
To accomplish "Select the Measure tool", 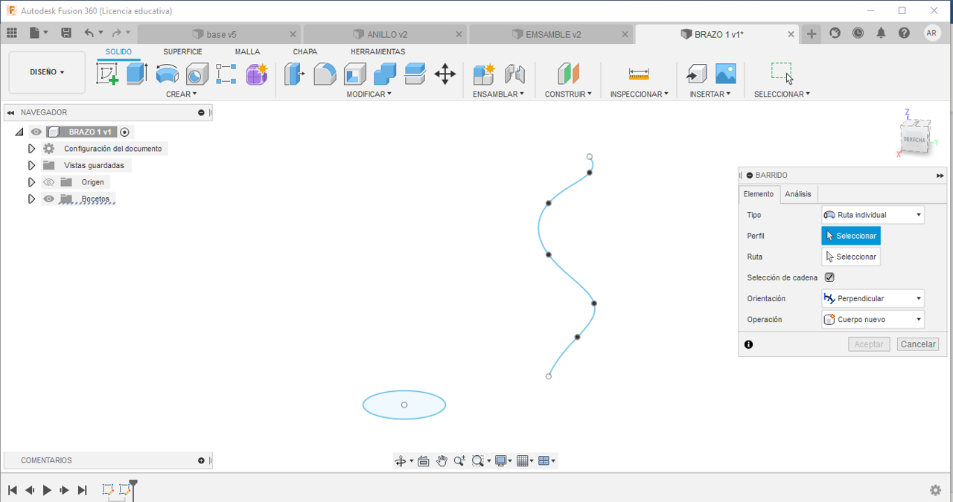I will click(639, 74).
